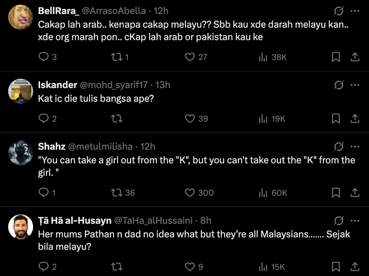Open more options on BellRara_'s tweet
369x276 pixels.
355,11
